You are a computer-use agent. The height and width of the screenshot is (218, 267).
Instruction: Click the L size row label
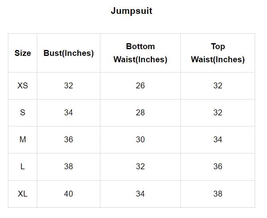tap(23, 166)
